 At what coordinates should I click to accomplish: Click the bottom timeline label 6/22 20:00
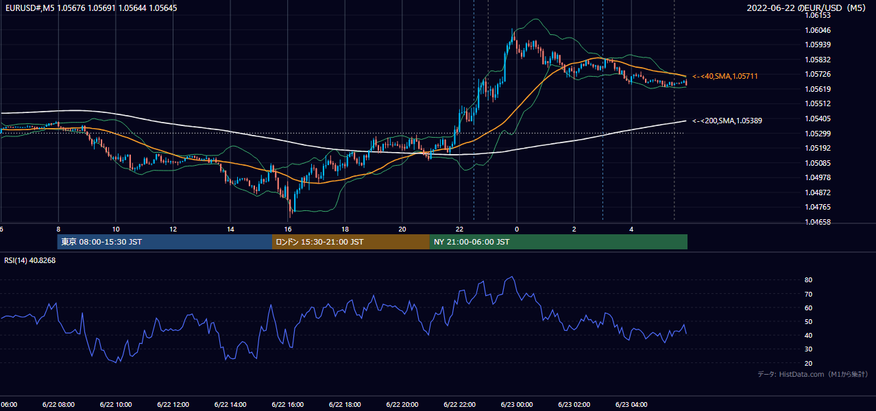point(402,404)
